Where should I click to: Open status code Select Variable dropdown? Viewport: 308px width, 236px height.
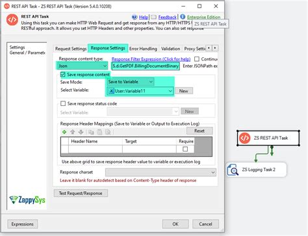176,112
